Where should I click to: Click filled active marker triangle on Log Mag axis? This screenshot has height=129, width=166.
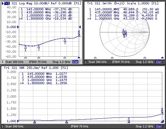coord(79,58)
